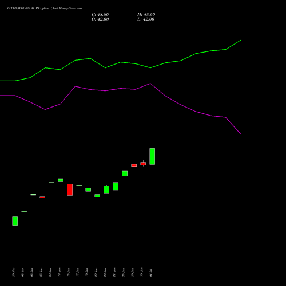Viewport: 286px width, 286px height.
Task: Click the 01 Jul date label
Action: tap(151, 273)
